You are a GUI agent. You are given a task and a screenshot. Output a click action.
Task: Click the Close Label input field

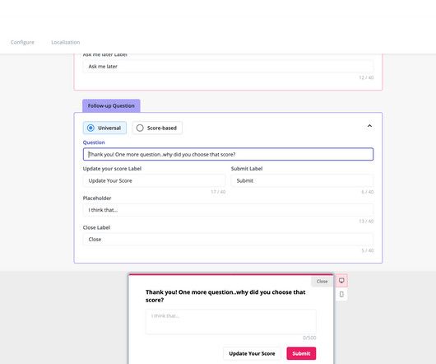click(228, 240)
